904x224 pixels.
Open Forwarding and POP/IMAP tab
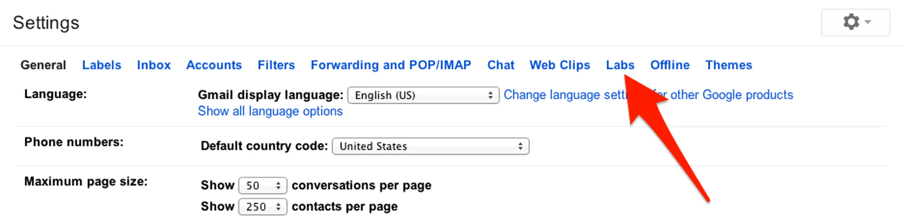pyautogui.click(x=391, y=65)
